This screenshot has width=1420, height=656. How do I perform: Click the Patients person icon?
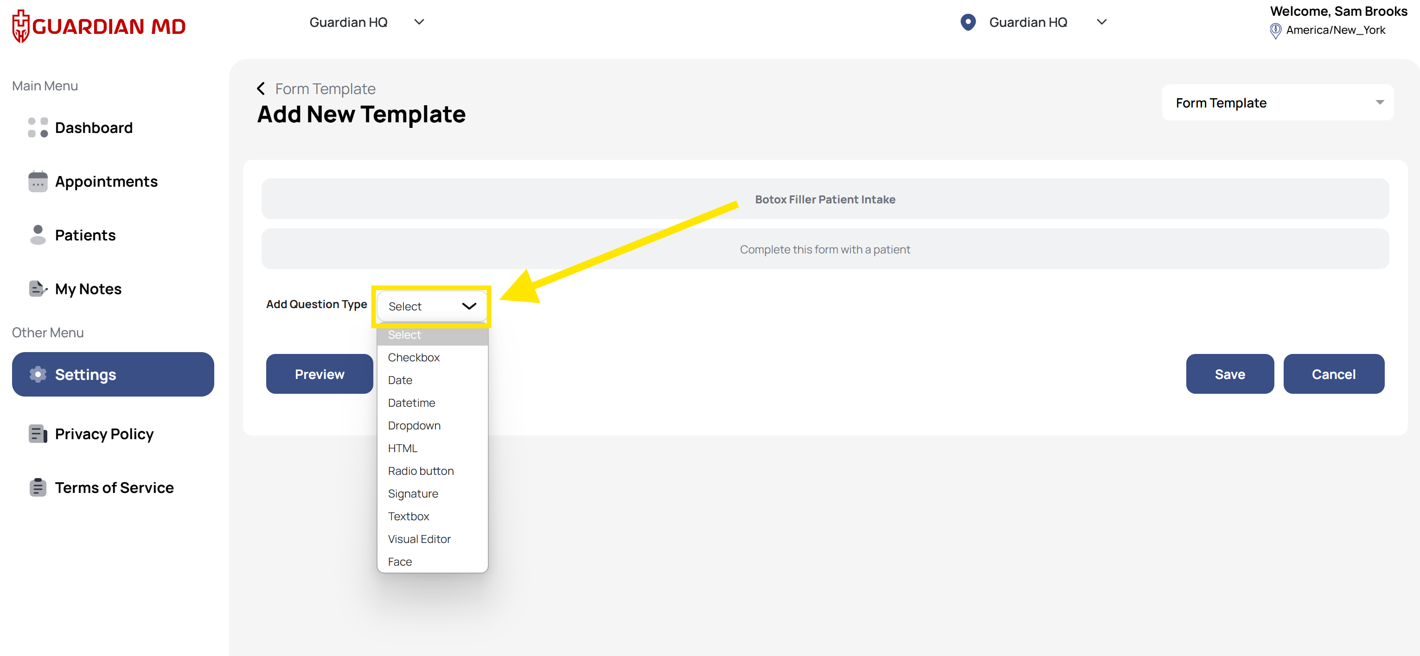click(x=38, y=234)
